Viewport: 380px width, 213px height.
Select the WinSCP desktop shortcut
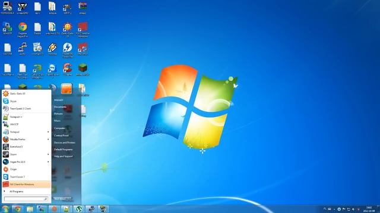point(8,28)
